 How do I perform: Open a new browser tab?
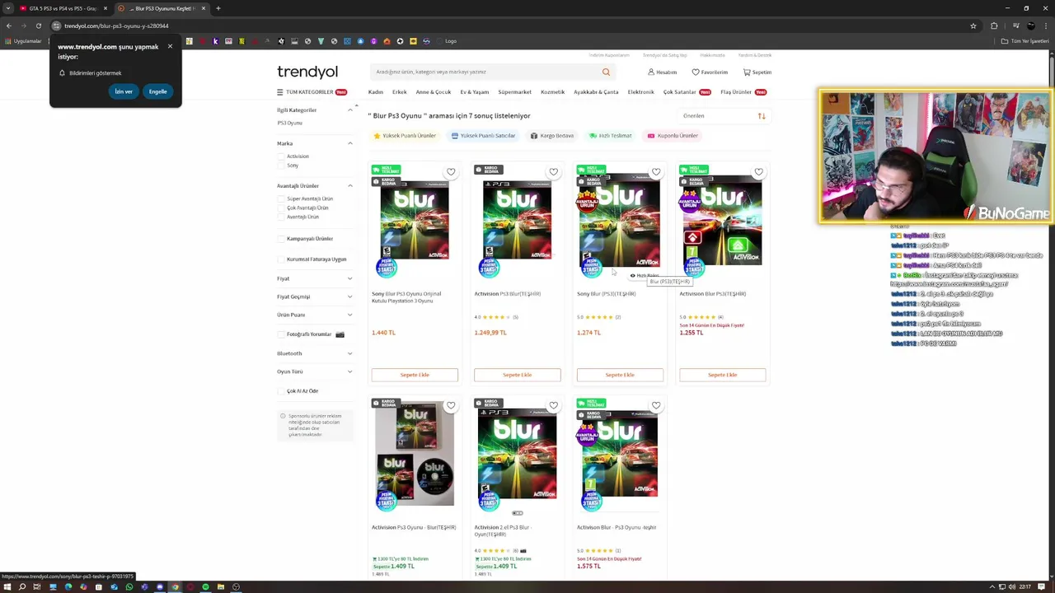[218, 8]
